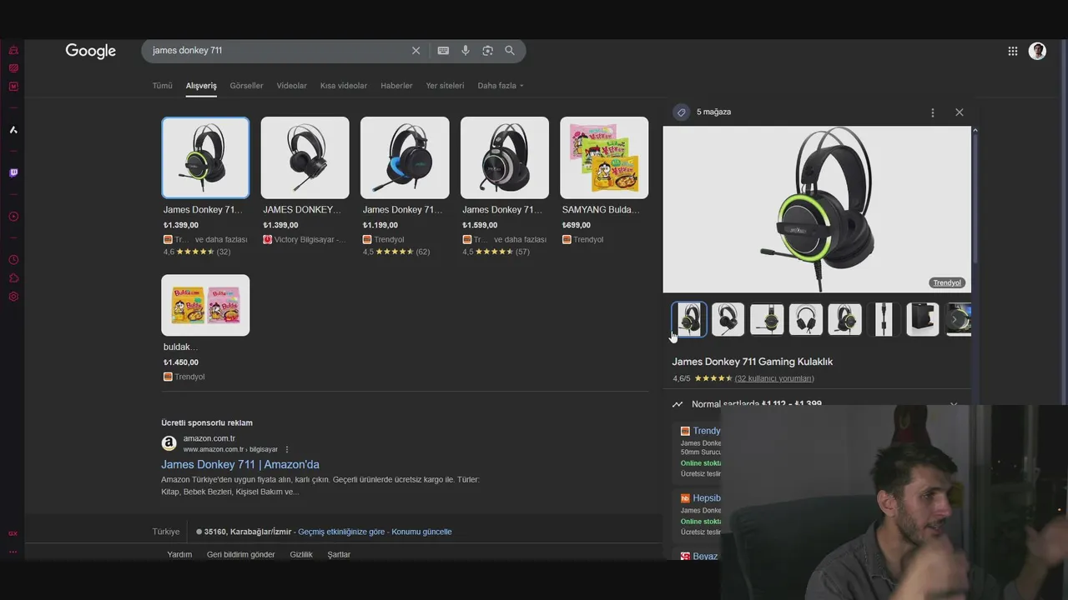Open the Google apps grid
The width and height of the screenshot is (1068, 600).
pos(1012,51)
